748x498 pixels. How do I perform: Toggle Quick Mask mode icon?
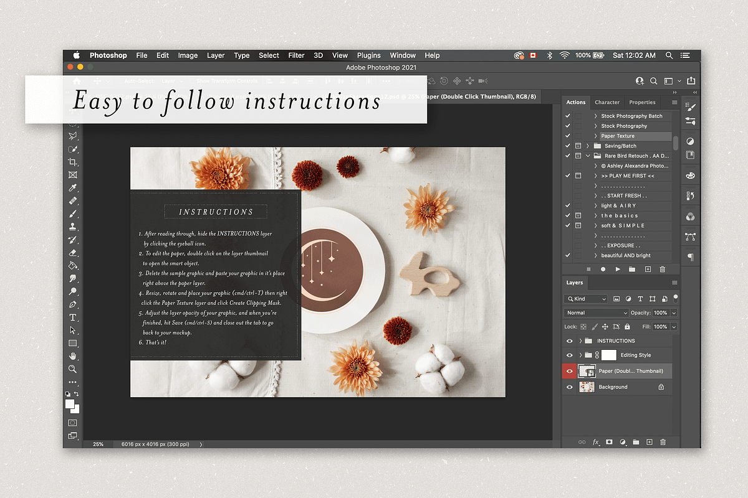[x=73, y=423]
